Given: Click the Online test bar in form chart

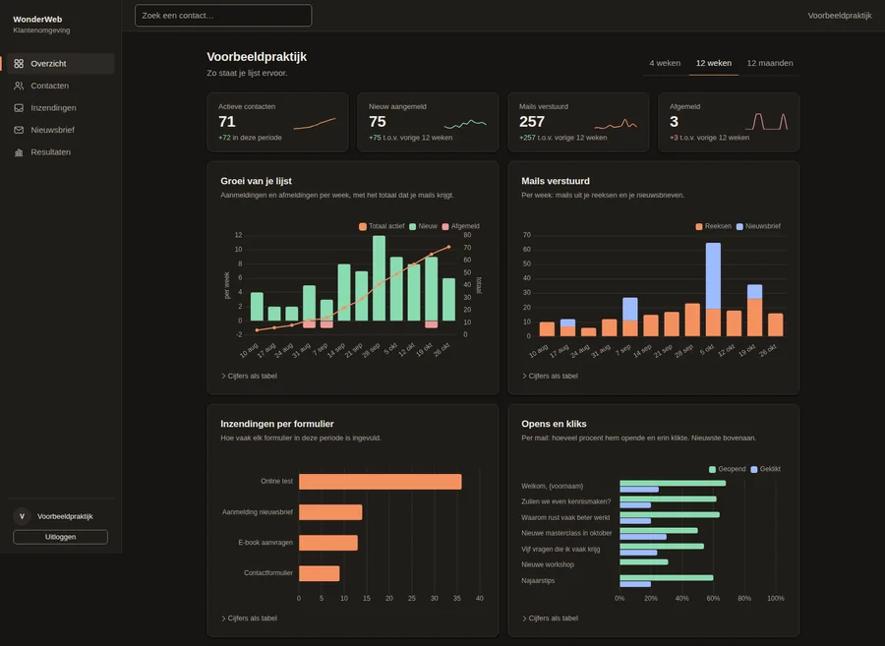Looking at the screenshot, I should coord(381,482).
